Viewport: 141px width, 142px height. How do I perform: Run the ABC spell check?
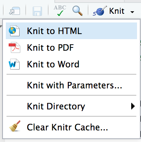[60, 11]
